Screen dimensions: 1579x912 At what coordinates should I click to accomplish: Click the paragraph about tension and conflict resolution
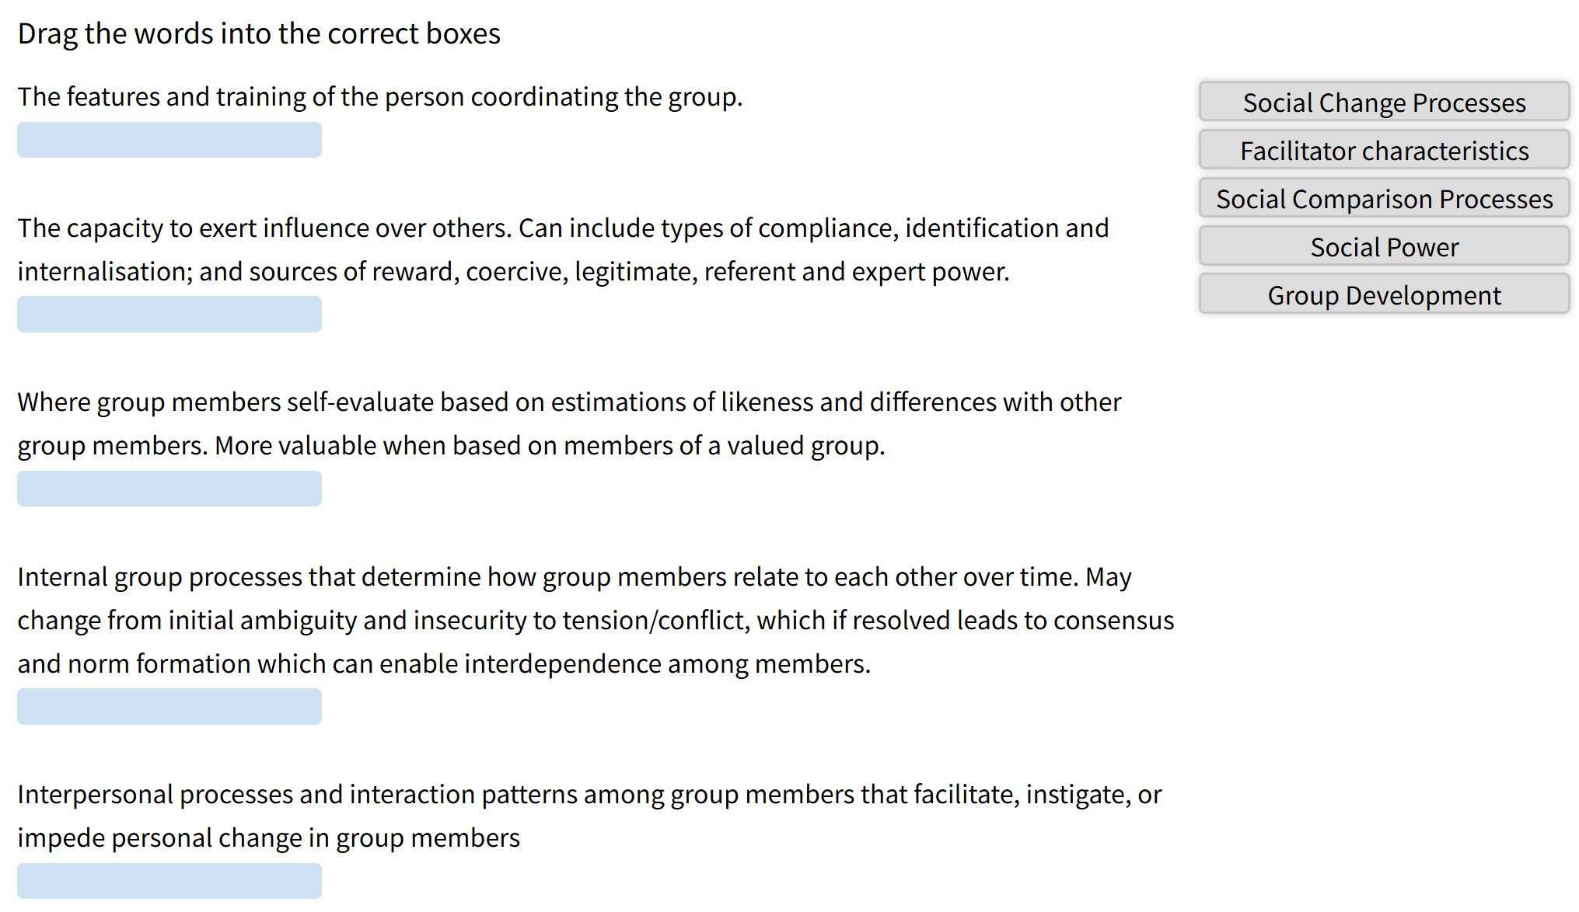[596, 620]
